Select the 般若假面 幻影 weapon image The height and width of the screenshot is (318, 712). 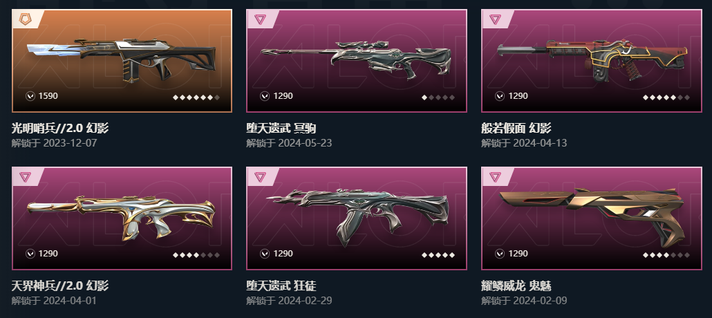click(592, 60)
